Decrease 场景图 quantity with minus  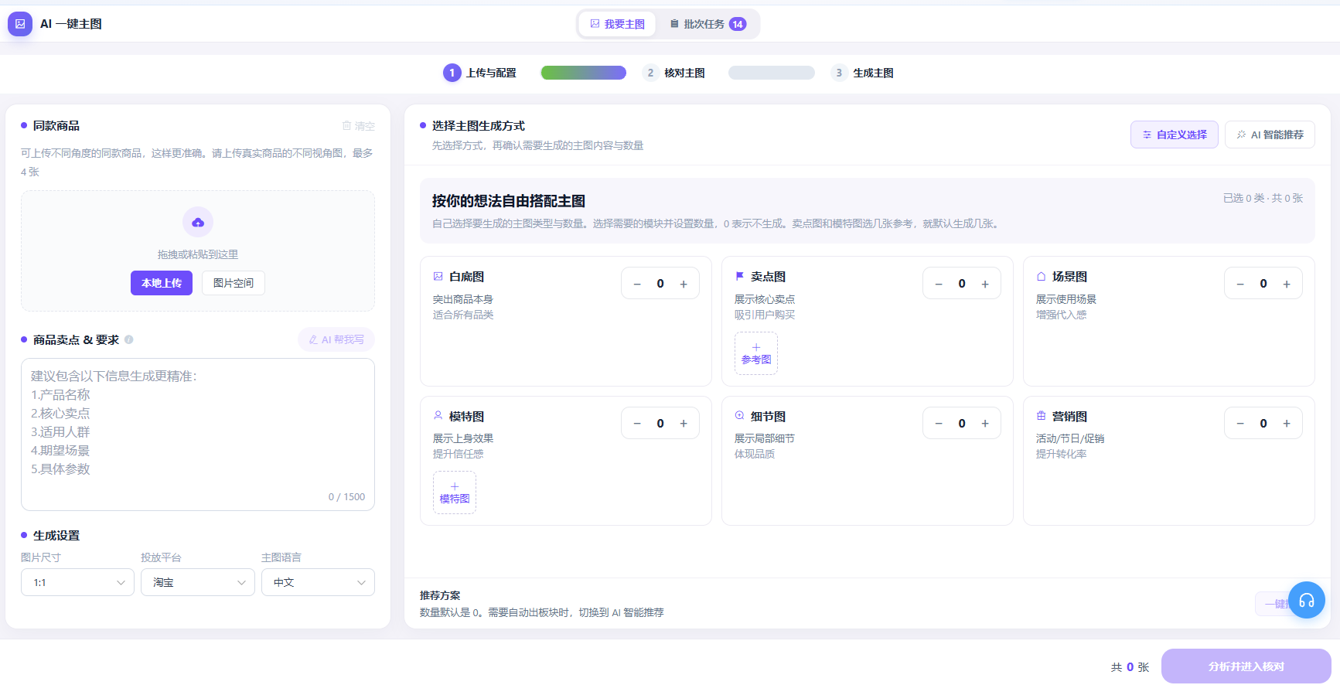click(x=1240, y=284)
